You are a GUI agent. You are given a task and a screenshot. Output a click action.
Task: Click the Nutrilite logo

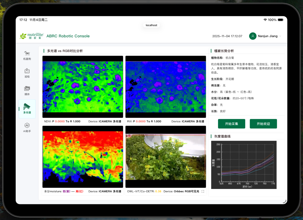click(x=32, y=36)
